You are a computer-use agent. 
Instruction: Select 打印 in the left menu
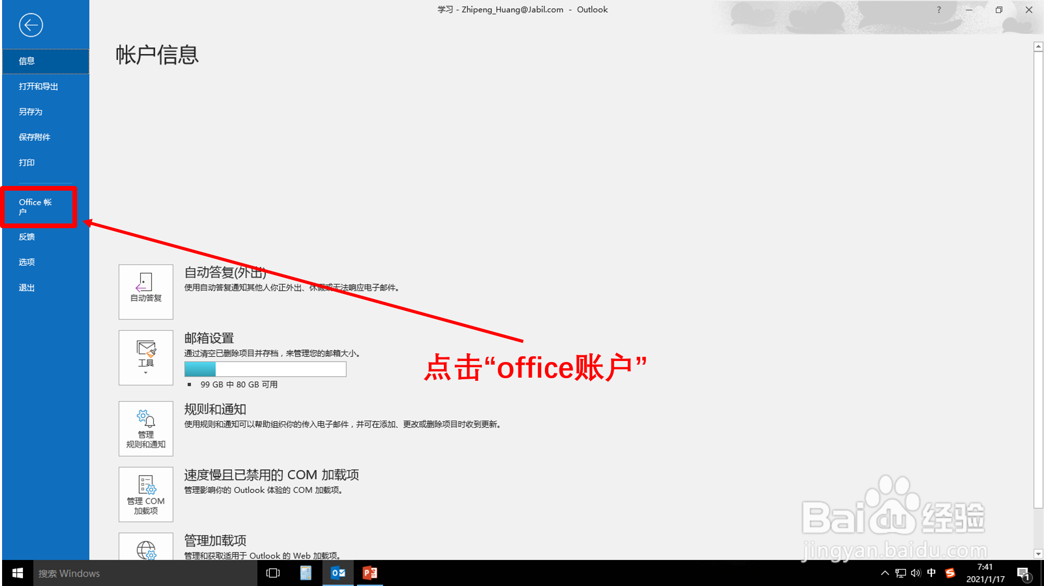[x=27, y=163]
